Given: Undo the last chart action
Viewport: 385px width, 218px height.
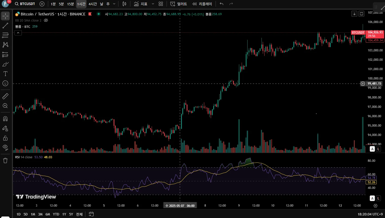Looking at the screenshot, I should pos(221,4).
